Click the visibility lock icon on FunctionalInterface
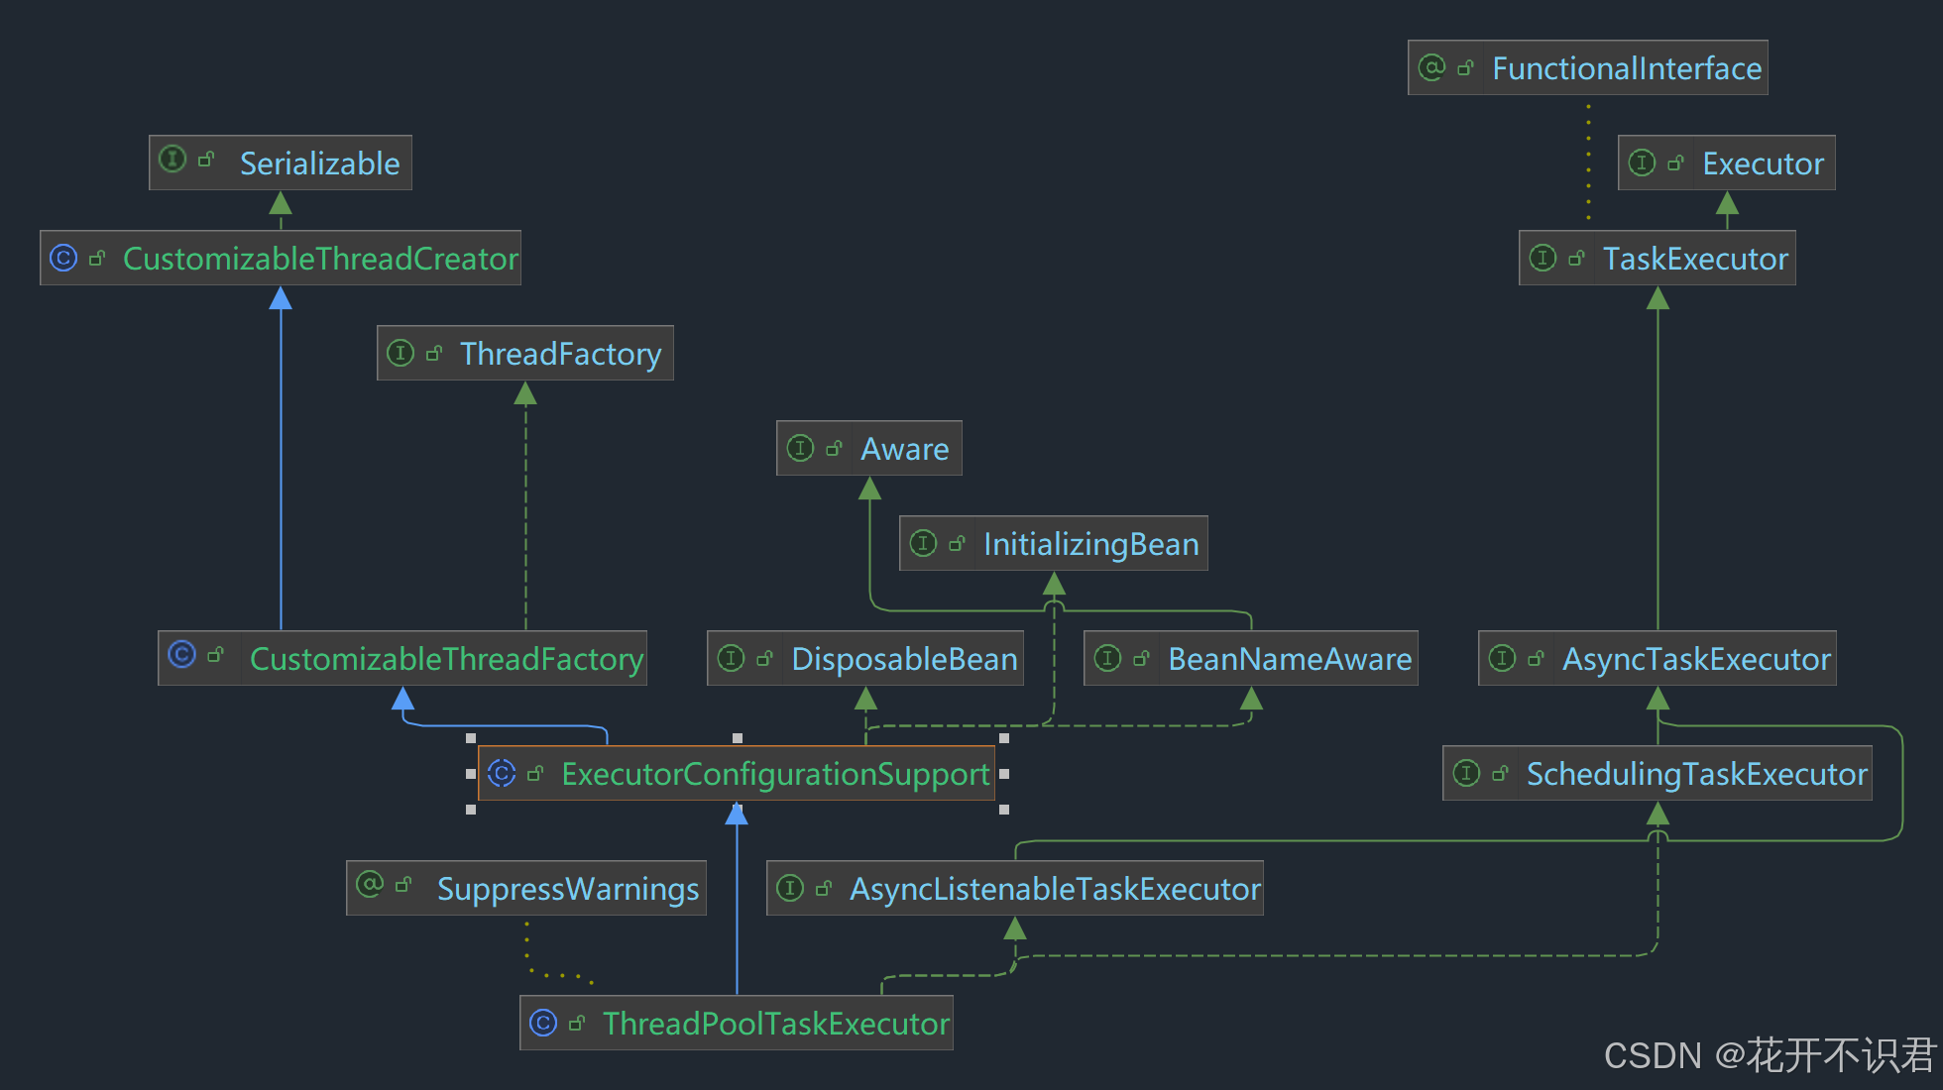Viewport: 1943px width, 1090px height. (x=1465, y=67)
